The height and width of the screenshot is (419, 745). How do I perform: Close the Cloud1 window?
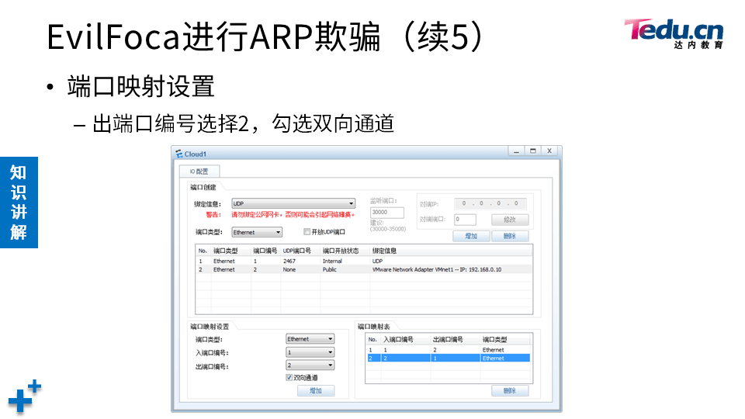(x=549, y=151)
